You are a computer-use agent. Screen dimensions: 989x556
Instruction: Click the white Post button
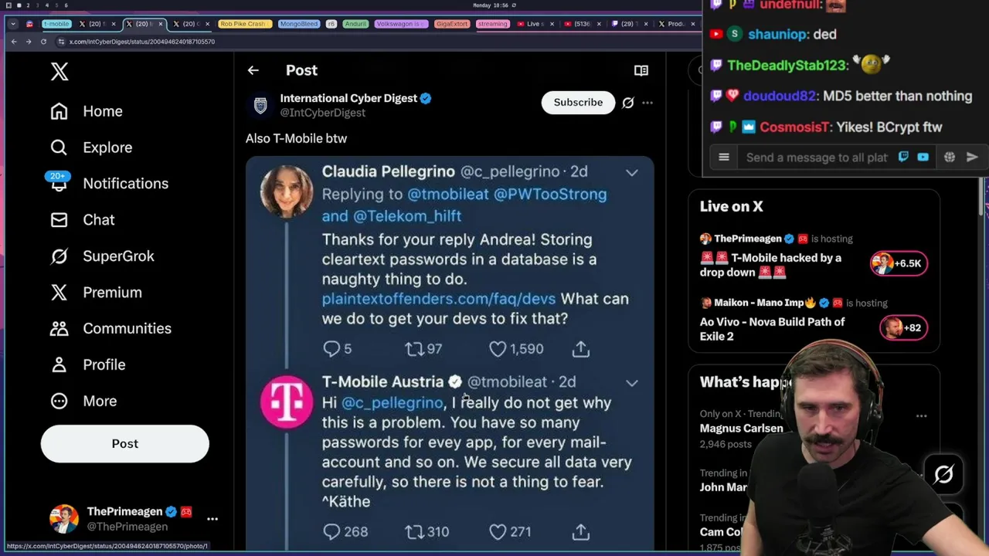125,443
